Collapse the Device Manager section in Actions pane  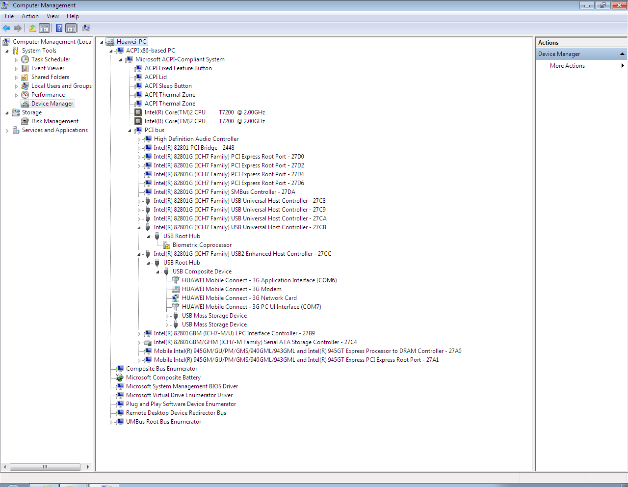click(x=622, y=54)
